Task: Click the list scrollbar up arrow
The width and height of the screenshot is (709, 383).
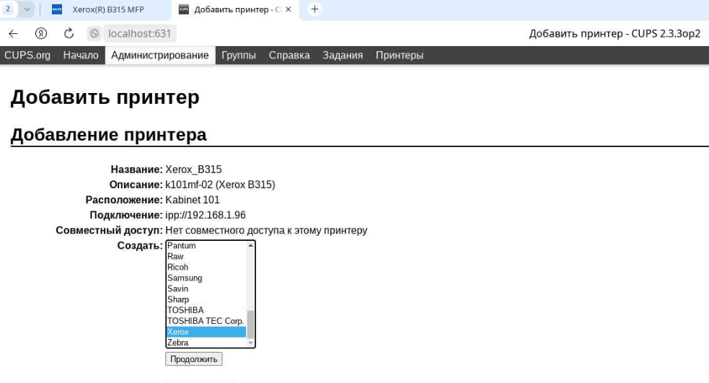Action: 250,245
